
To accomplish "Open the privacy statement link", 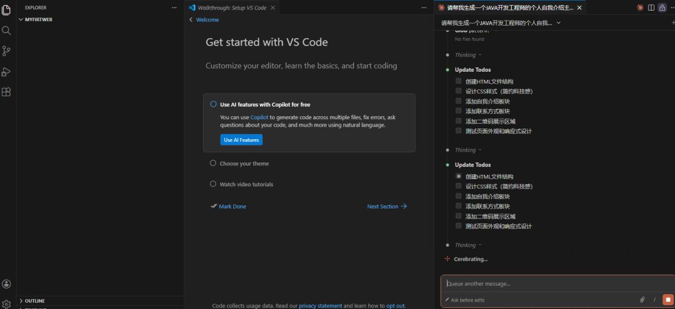I will 320,306.
